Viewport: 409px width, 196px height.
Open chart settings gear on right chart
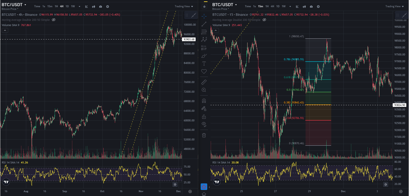pos(401,191)
